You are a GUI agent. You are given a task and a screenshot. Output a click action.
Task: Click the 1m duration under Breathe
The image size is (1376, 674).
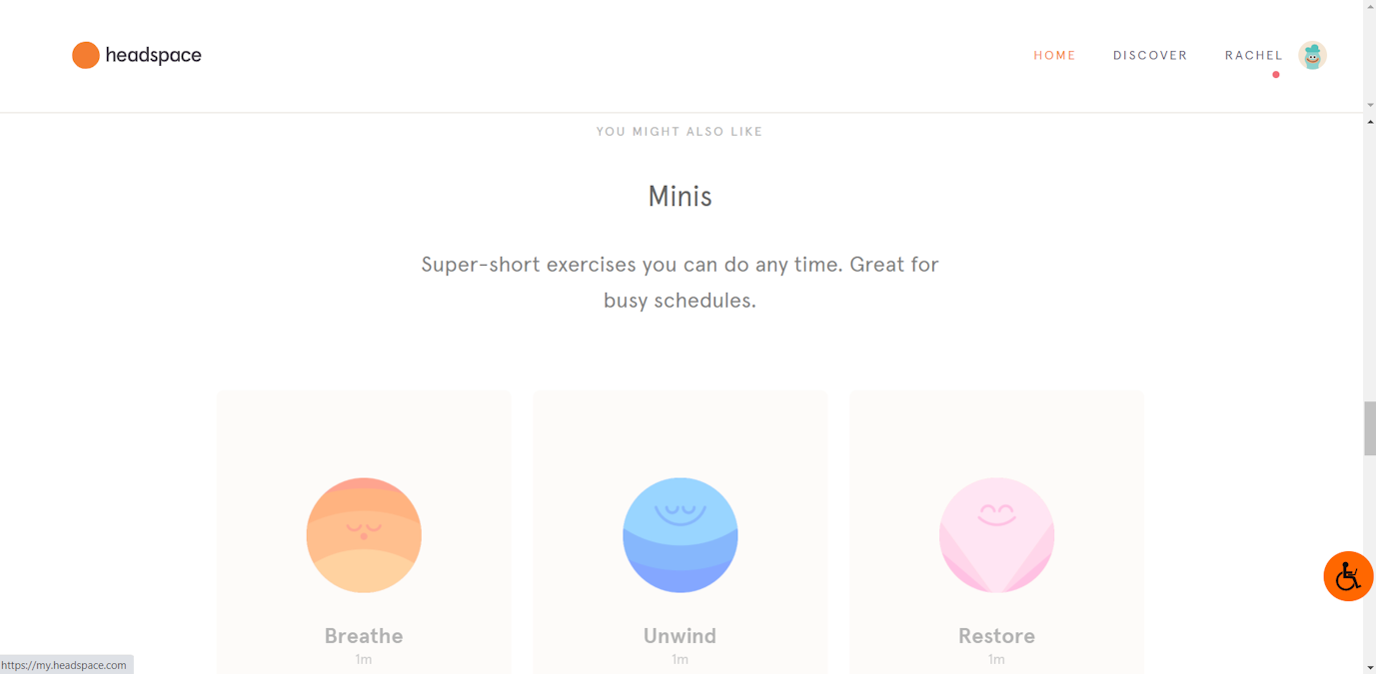364,659
